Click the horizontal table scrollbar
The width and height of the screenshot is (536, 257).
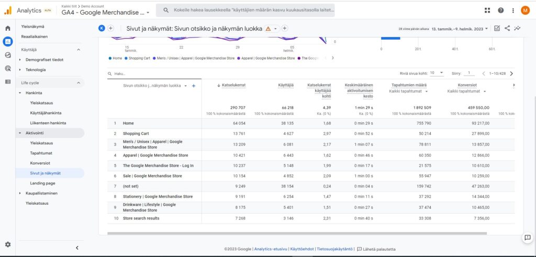coord(297,233)
